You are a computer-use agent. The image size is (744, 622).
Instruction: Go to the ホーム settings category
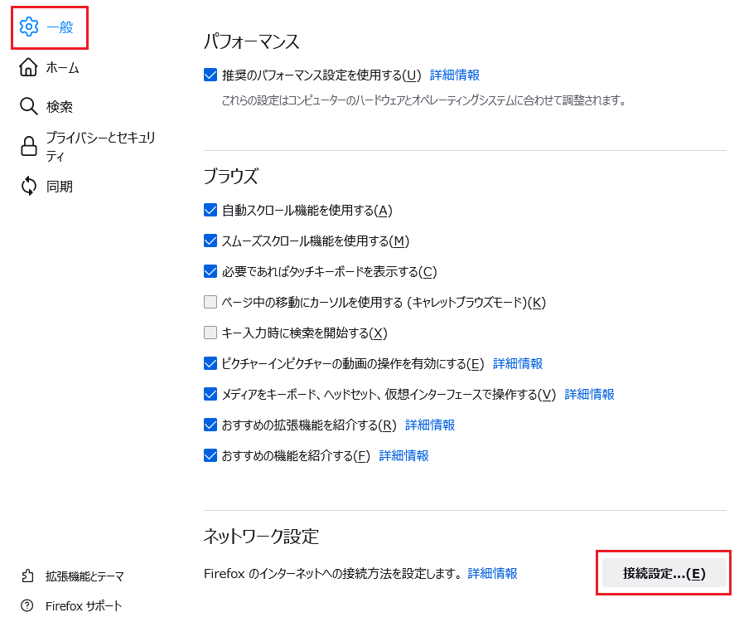[49, 67]
